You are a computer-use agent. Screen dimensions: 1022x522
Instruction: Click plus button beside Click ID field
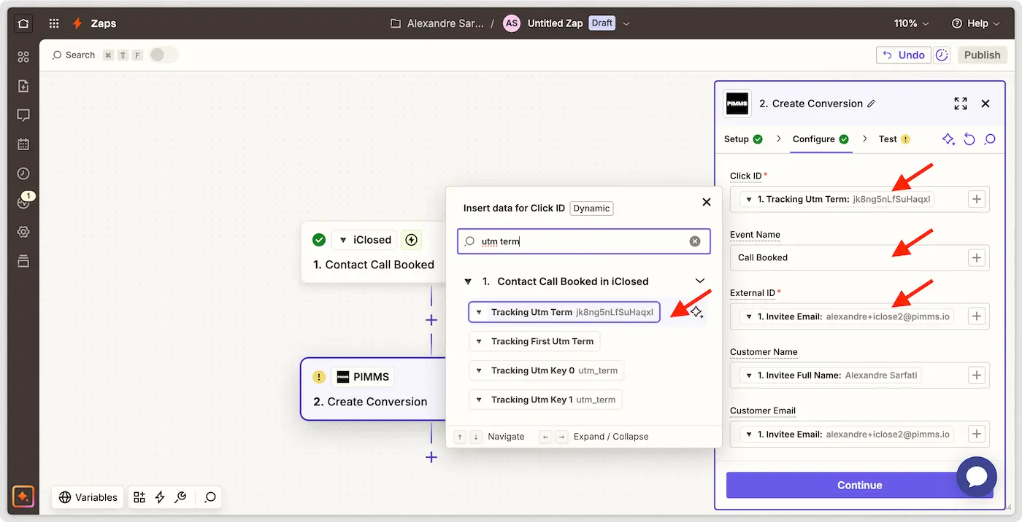click(x=977, y=199)
